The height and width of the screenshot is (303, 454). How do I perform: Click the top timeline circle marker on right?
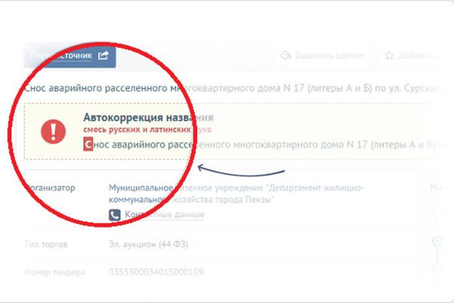click(437, 214)
